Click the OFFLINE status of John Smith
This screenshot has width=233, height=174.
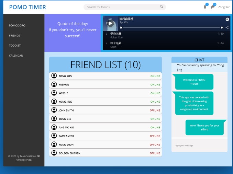(155, 111)
